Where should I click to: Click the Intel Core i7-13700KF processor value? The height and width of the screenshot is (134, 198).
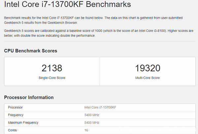100,107
